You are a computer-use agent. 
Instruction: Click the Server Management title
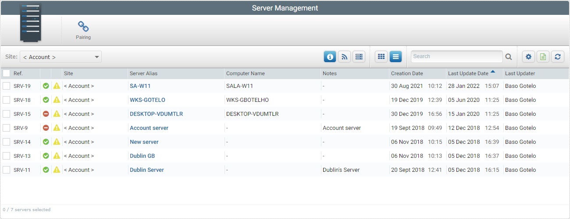coord(285,8)
